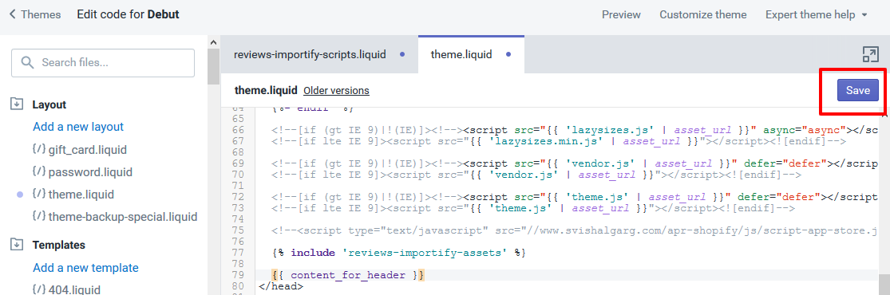Collapse the Templates folder icon
This screenshot has height=295, width=890.
tap(17, 245)
